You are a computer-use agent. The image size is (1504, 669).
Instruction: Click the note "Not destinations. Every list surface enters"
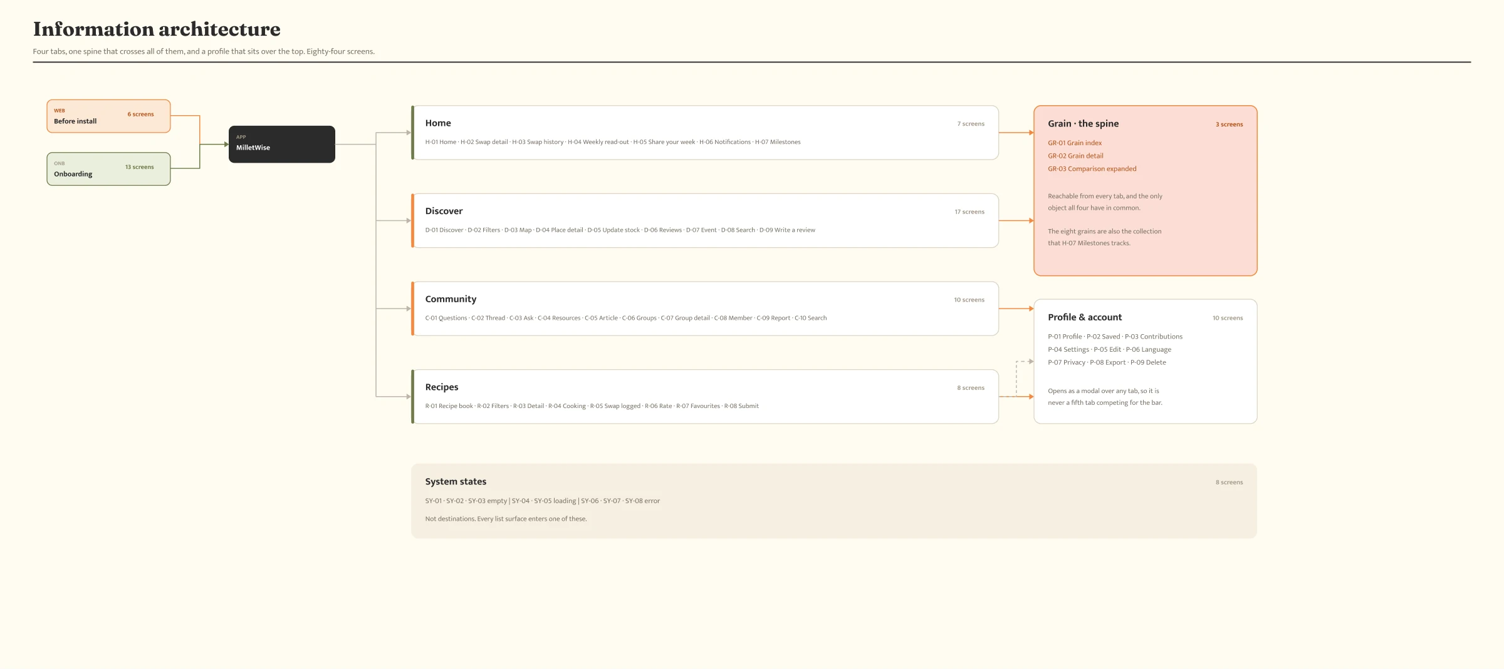pyautogui.click(x=506, y=519)
